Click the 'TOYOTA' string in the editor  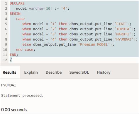point(123,29)
